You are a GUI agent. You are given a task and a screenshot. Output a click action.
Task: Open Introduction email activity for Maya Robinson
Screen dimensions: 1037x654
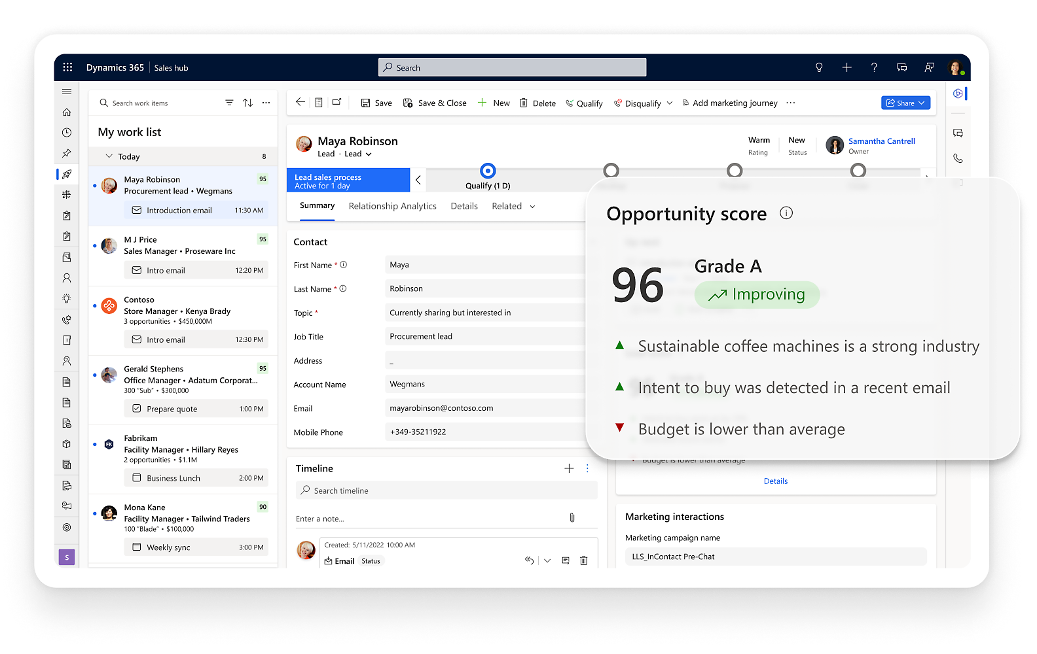point(196,211)
